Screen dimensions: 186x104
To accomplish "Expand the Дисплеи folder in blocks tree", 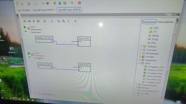I will pyautogui.click(x=135, y=93).
